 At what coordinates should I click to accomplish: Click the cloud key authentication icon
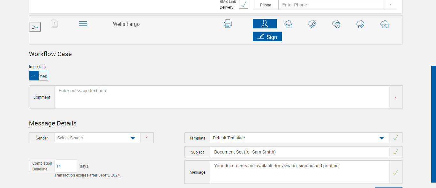click(x=312, y=24)
